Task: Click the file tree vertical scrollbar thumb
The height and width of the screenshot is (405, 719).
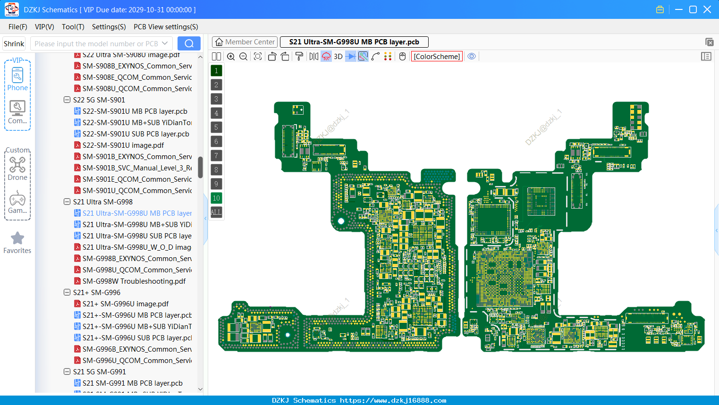Action: 200,168
